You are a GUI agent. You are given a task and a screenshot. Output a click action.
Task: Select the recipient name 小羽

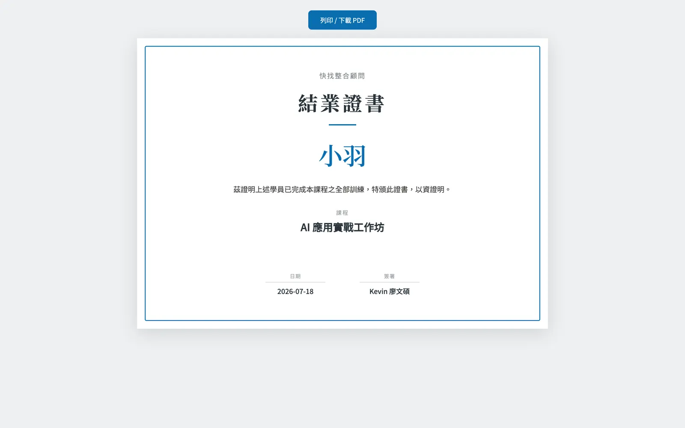click(342, 156)
